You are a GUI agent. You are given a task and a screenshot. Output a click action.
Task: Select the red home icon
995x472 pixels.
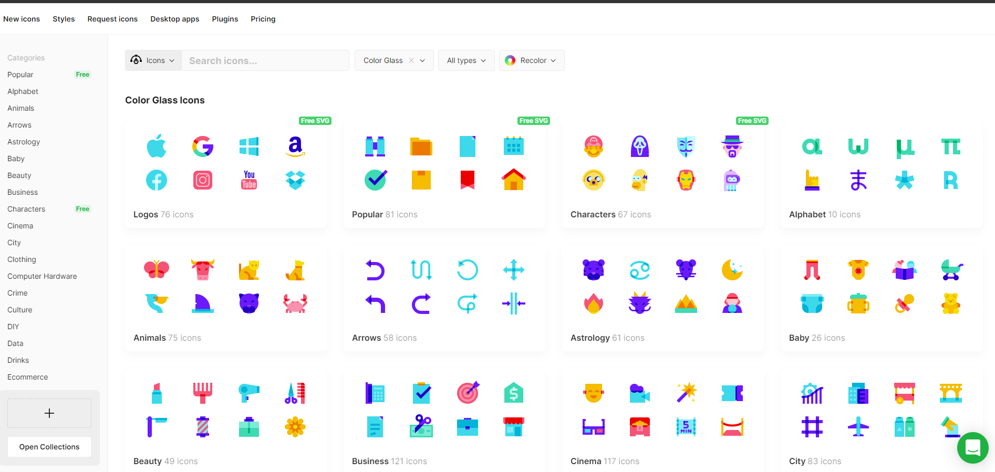pos(514,180)
